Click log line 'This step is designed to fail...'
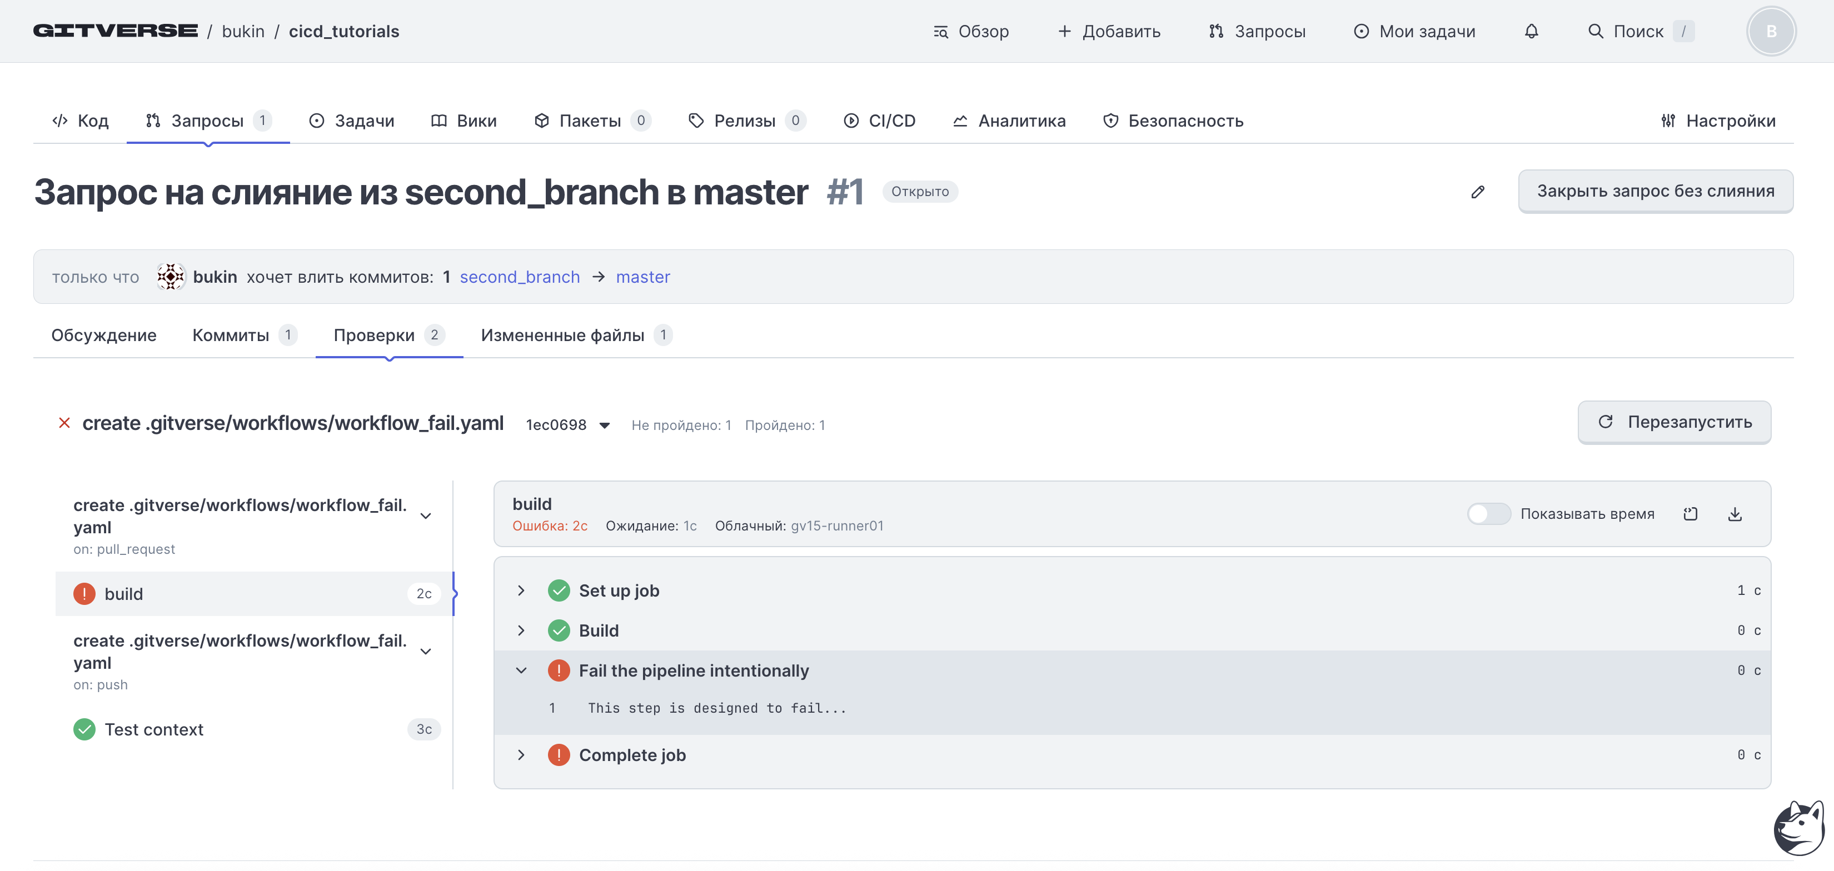1834x871 pixels. (x=717, y=708)
